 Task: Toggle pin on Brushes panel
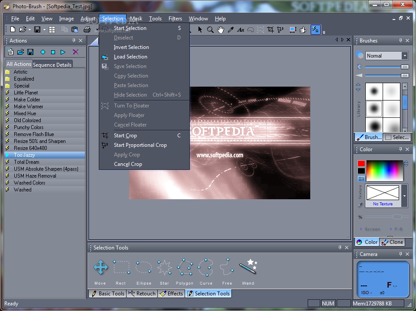coord(400,41)
